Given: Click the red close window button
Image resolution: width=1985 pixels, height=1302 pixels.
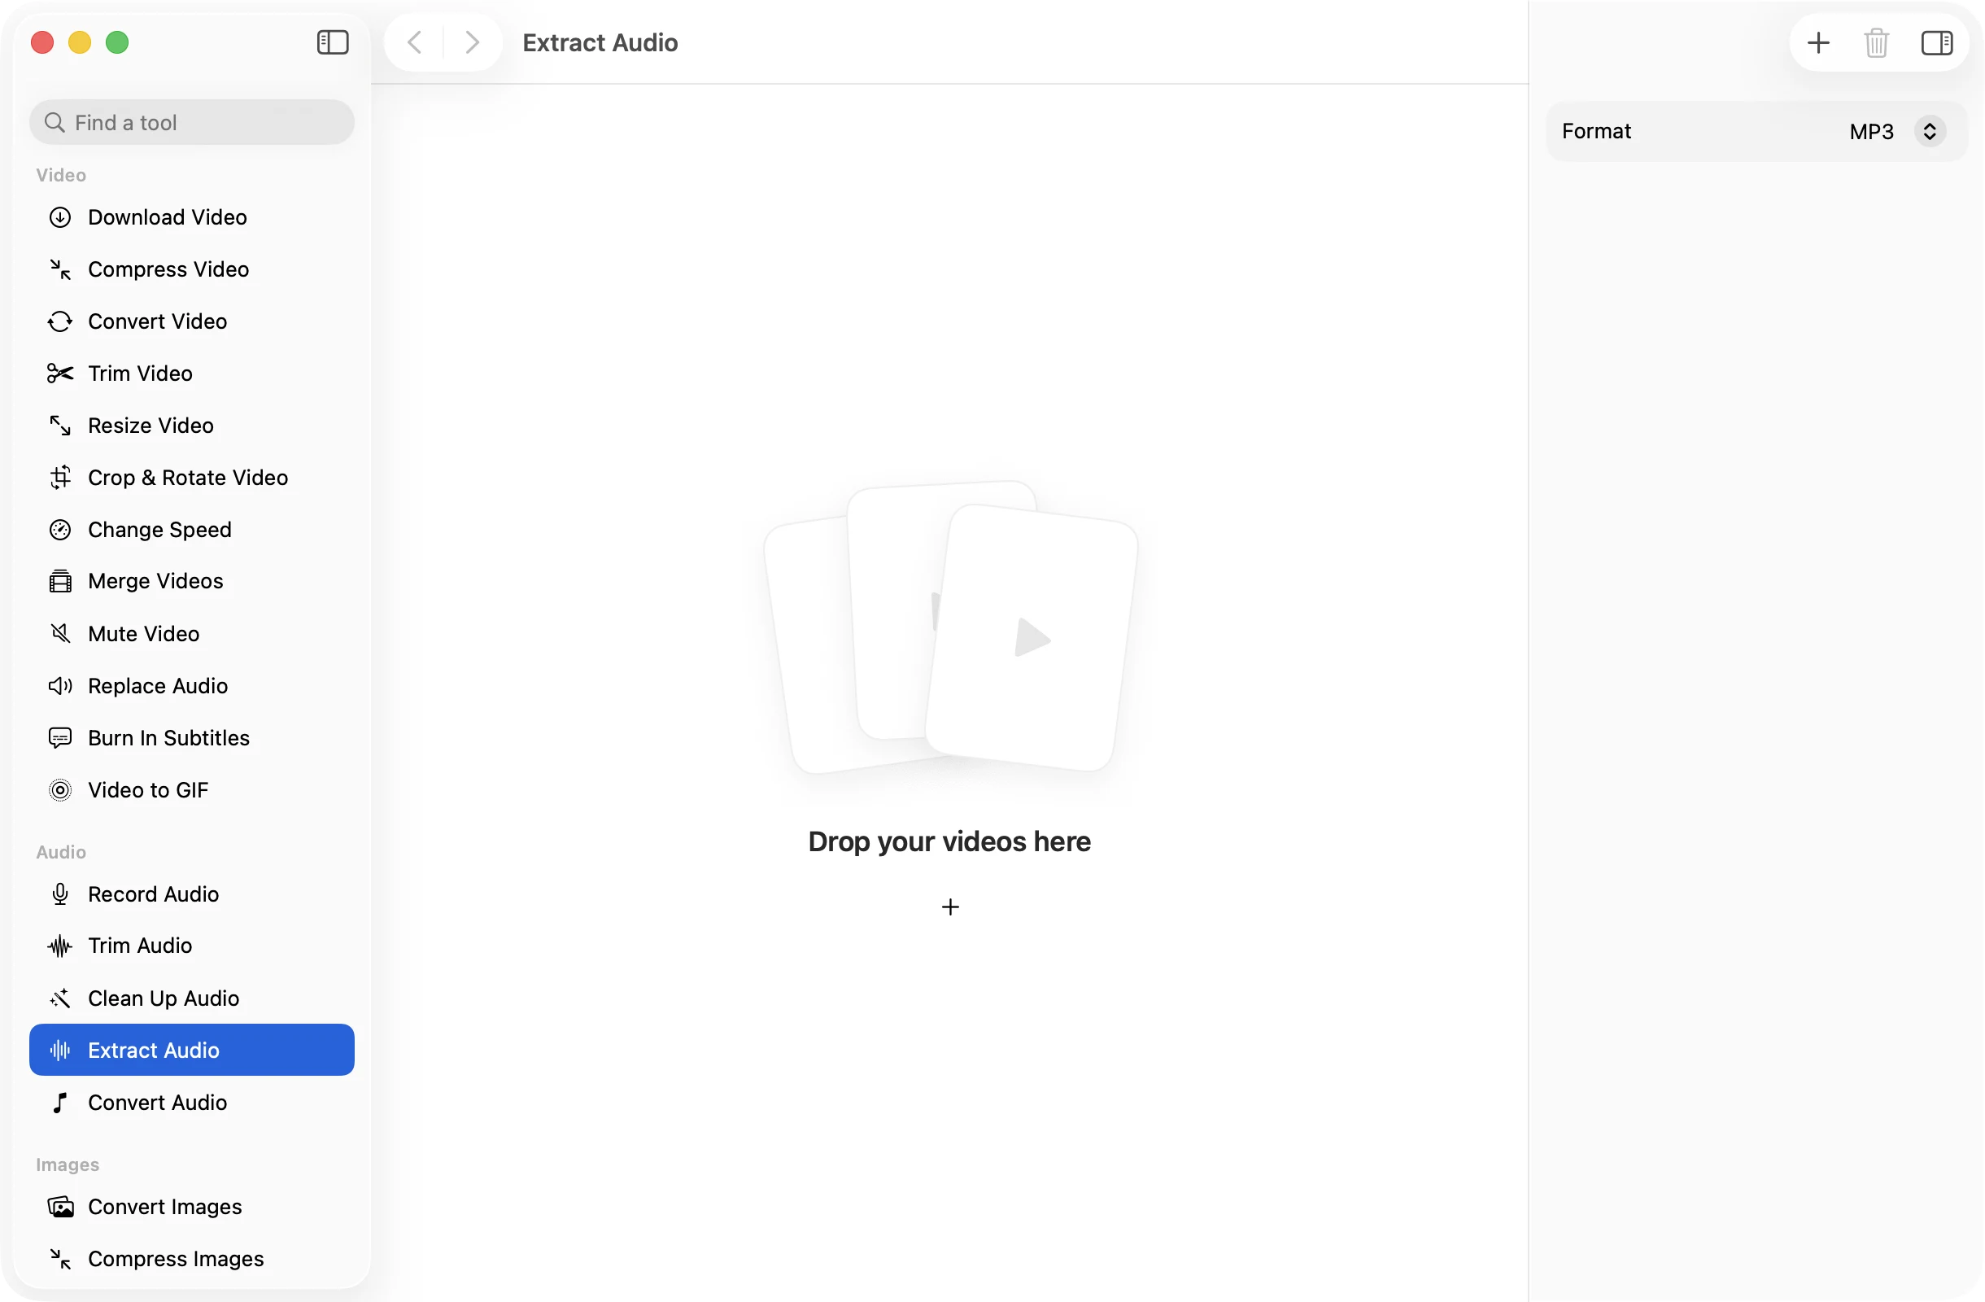Looking at the screenshot, I should 42,42.
